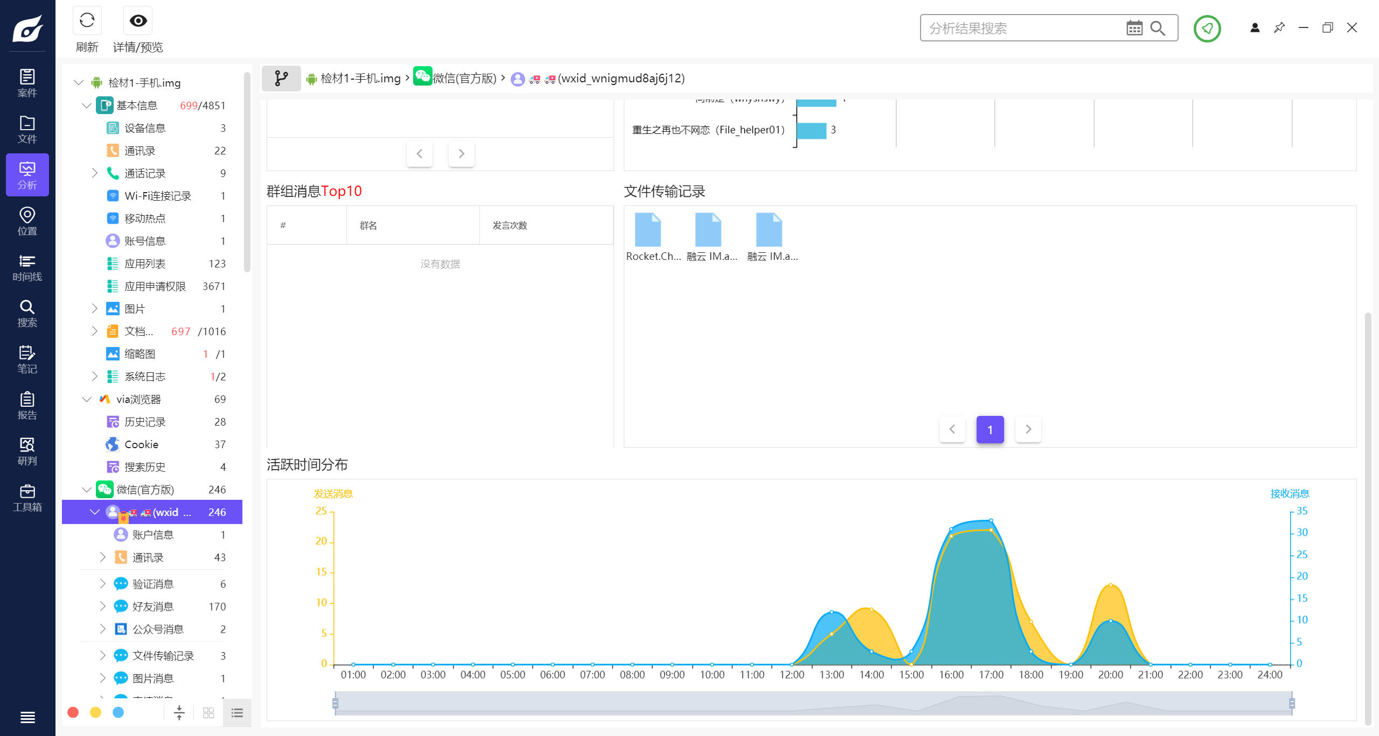Screen dimensions: 1379x736
Task: Select 历史记录 in the tree
Action: pos(145,422)
